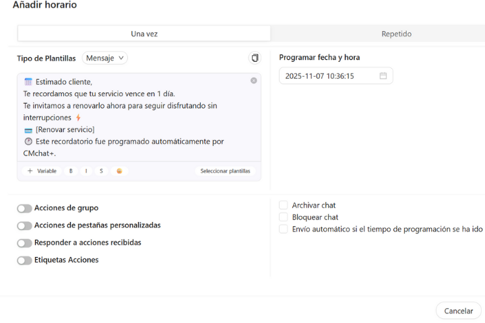The image size is (485, 323).
Task: Apply bold formatting with the B button
Action: [71, 171]
